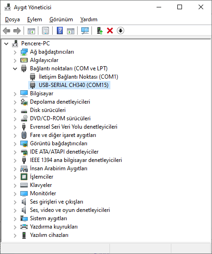Click the show/hide console tree icon
Image resolution: width=212 pixels, height=254 pixels.
31,31
